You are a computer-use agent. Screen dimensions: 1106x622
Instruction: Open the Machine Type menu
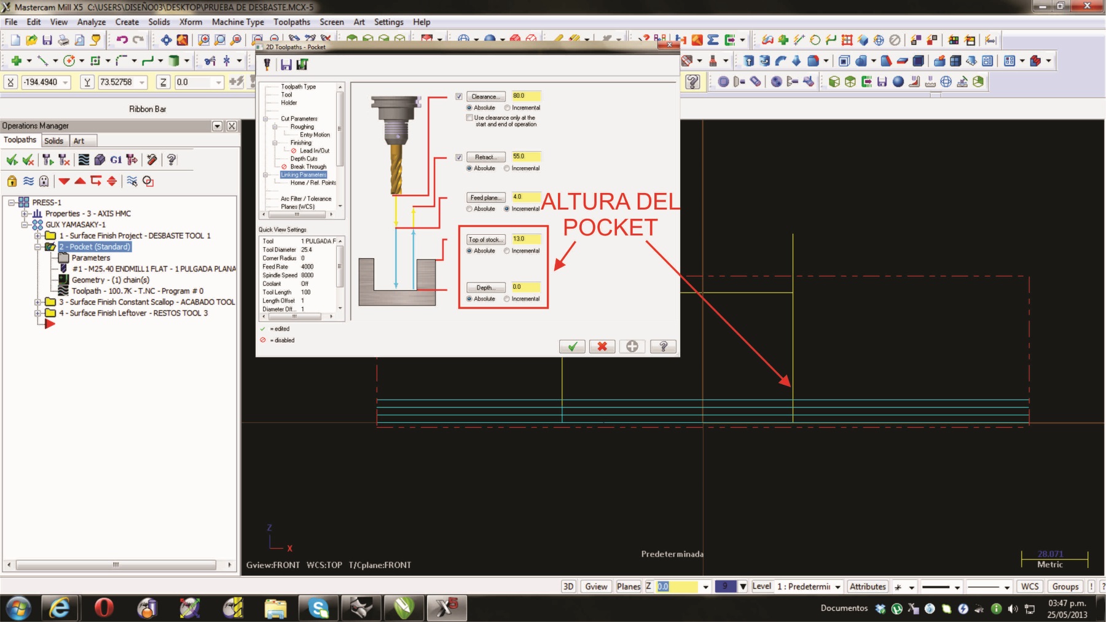click(x=238, y=22)
